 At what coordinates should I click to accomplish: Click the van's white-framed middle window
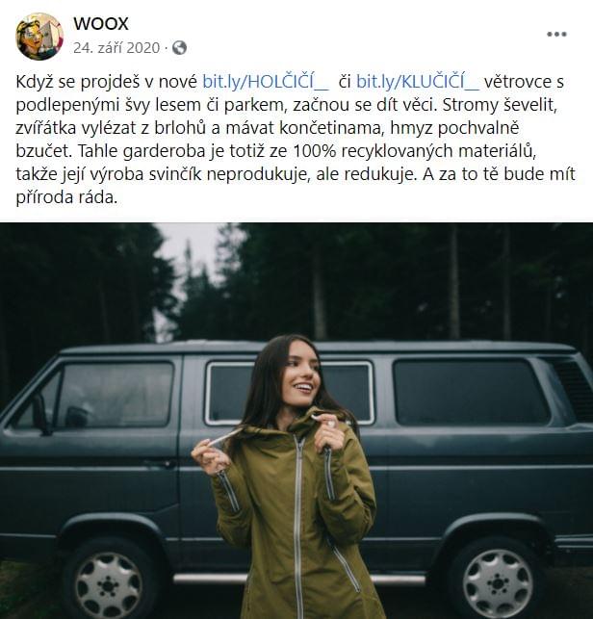pyautogui.click(x=289, y=393)
